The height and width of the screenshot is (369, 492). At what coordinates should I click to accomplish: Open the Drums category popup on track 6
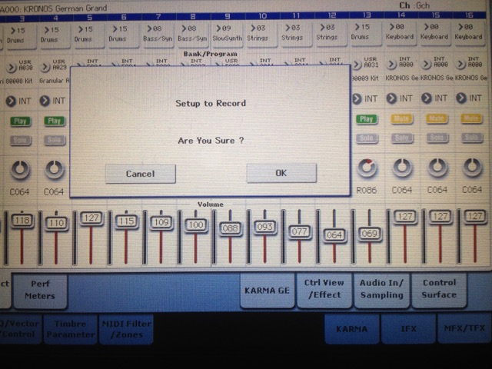pos(122,34)
